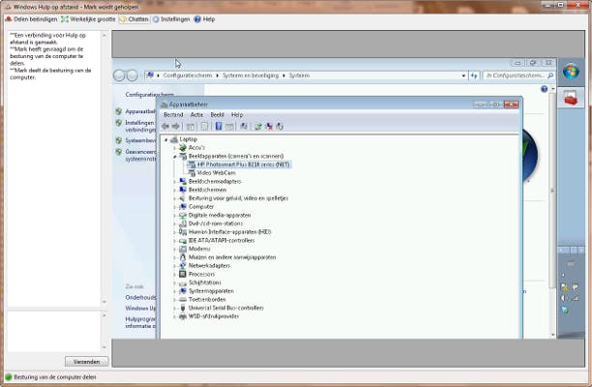Click the Forward arrow in Apparaatbeheer toolbar
The height and width of the screenshot is (387, 592).
tap(175, 127)
